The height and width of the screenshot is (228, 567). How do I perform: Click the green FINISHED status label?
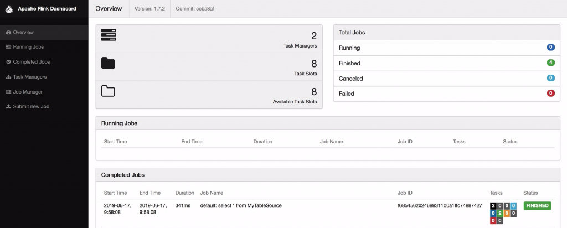pos(537,206)
